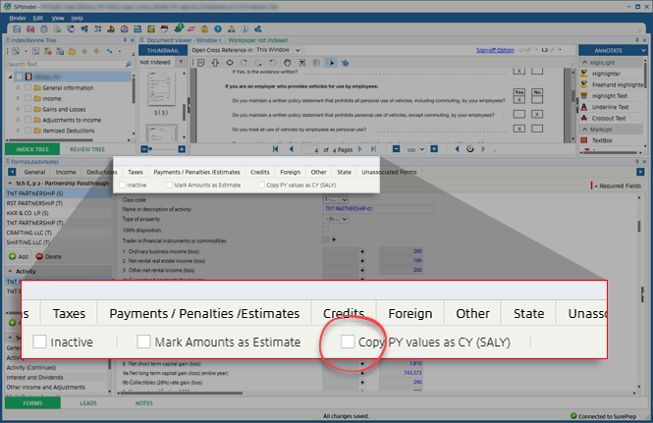Screen dimensions: 653x423
Task: Open the Edit menu
Action: [37, 18]
